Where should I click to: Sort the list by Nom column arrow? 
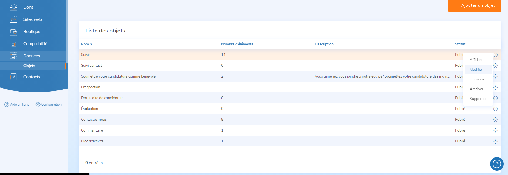[91, 44]
